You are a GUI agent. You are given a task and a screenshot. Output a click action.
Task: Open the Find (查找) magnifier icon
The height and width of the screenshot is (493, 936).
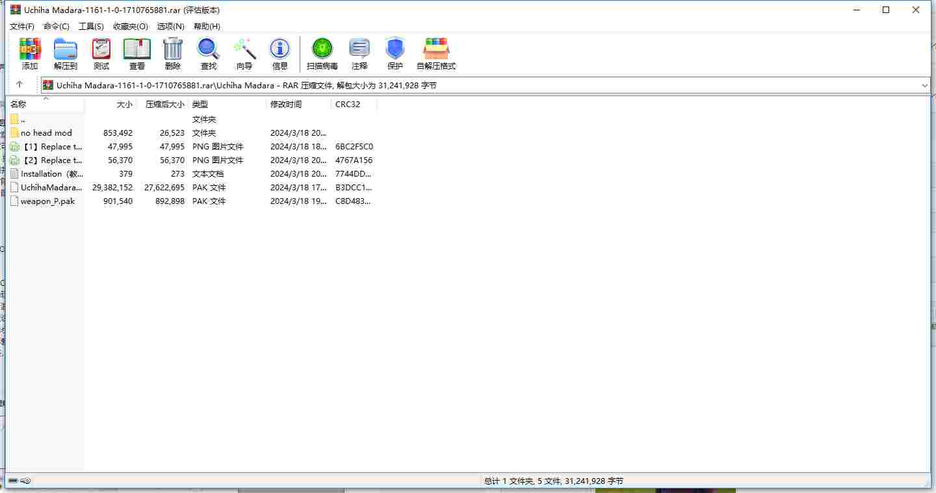(x=209, y=49)
